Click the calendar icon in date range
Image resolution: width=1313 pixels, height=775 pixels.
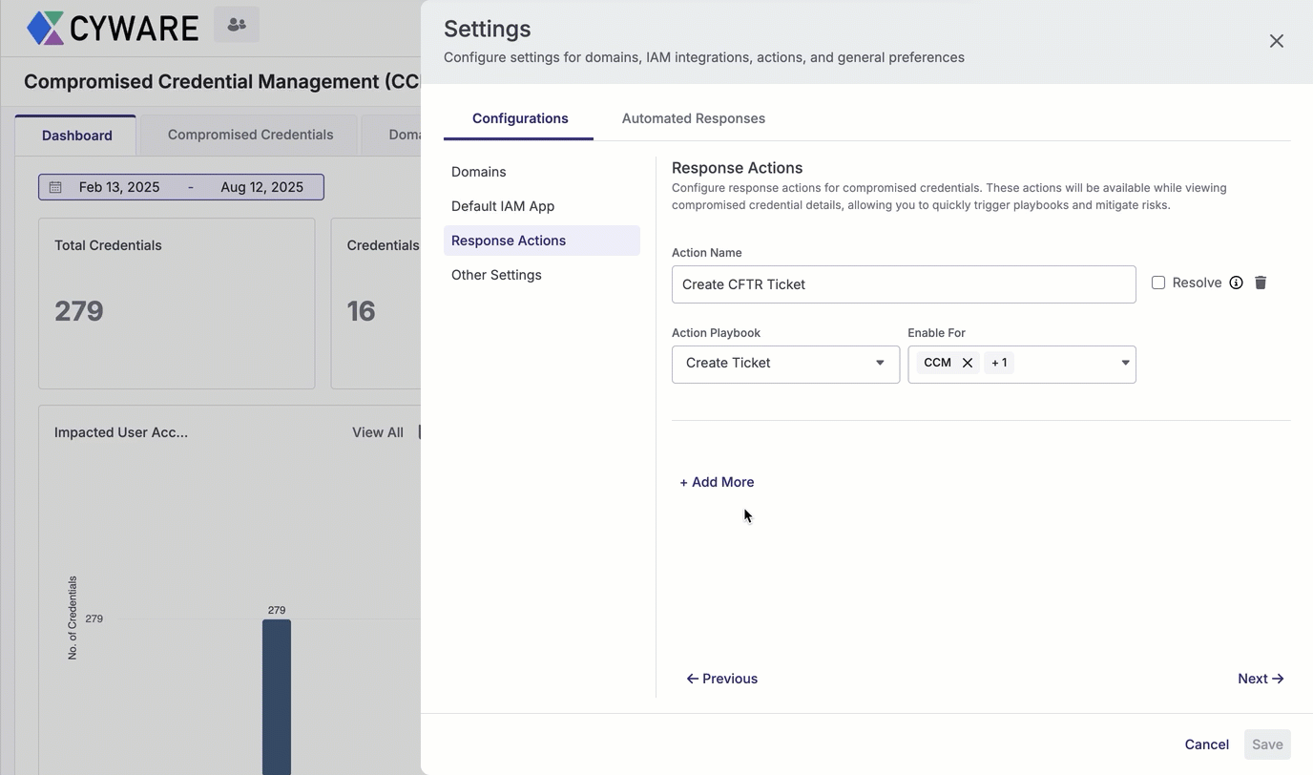click(x=55, y=187)
